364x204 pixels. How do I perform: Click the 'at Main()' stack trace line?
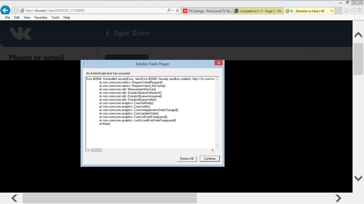tap(105, 124)
